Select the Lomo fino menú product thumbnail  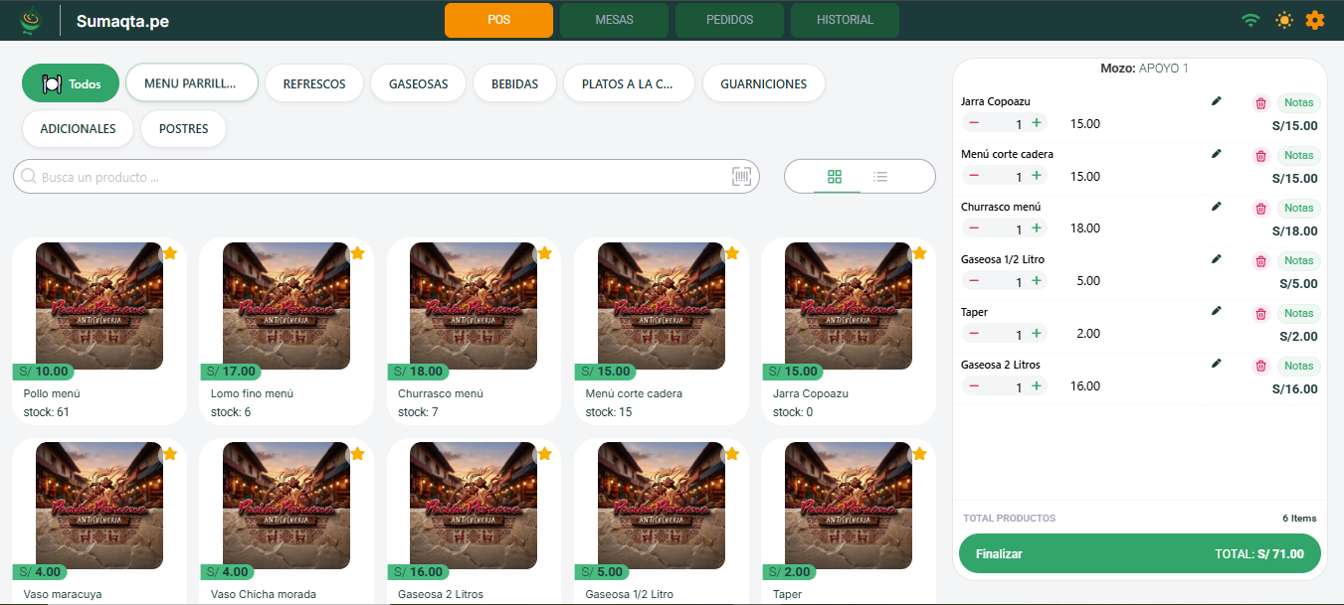[287, 306]
